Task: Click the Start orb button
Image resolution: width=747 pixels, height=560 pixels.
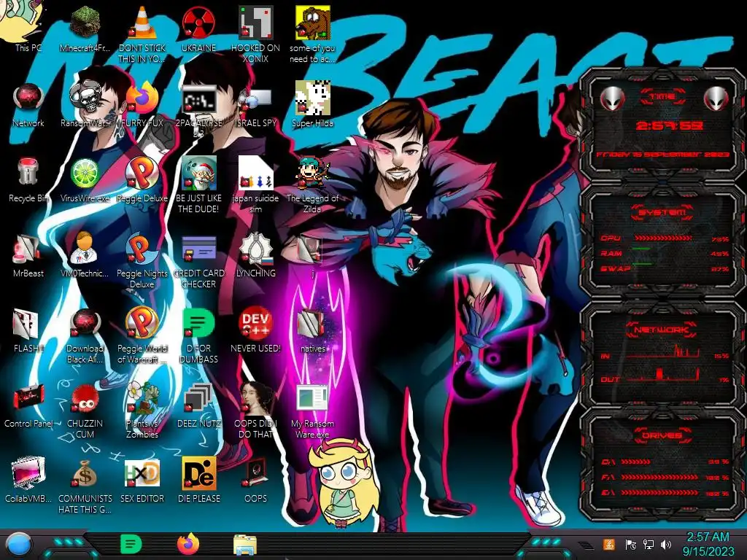Action: (x=19, y=544)
